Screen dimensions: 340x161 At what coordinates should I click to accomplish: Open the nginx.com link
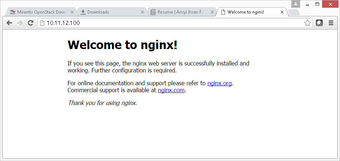click(x=171, y=90)
